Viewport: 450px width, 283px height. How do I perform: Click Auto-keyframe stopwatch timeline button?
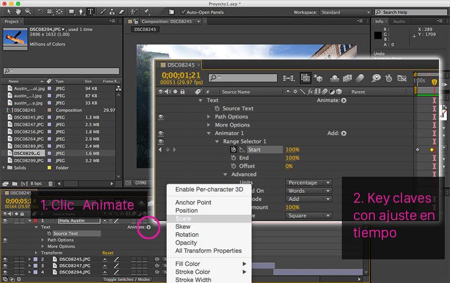coord(389,78)
